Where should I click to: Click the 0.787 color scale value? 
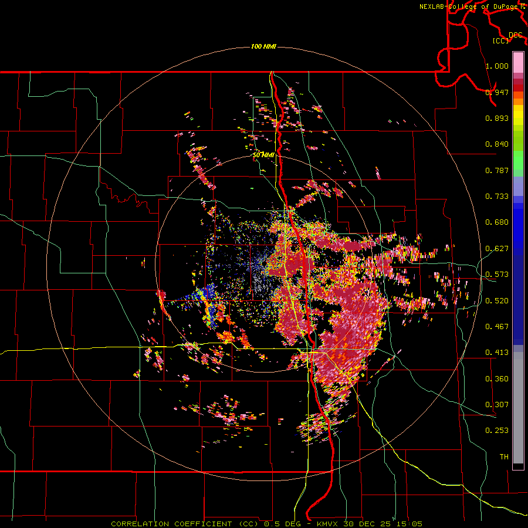(497, 170)
